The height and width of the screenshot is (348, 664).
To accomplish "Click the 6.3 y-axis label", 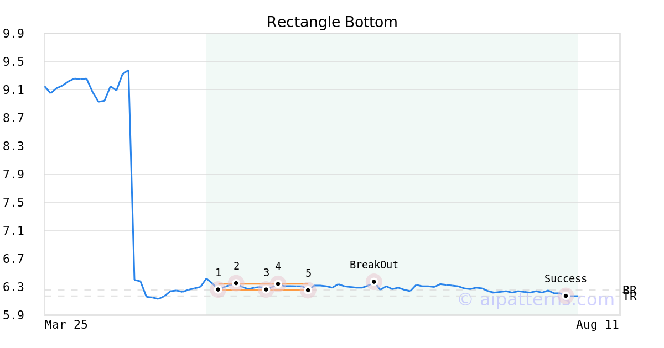I will click(13, 287).
